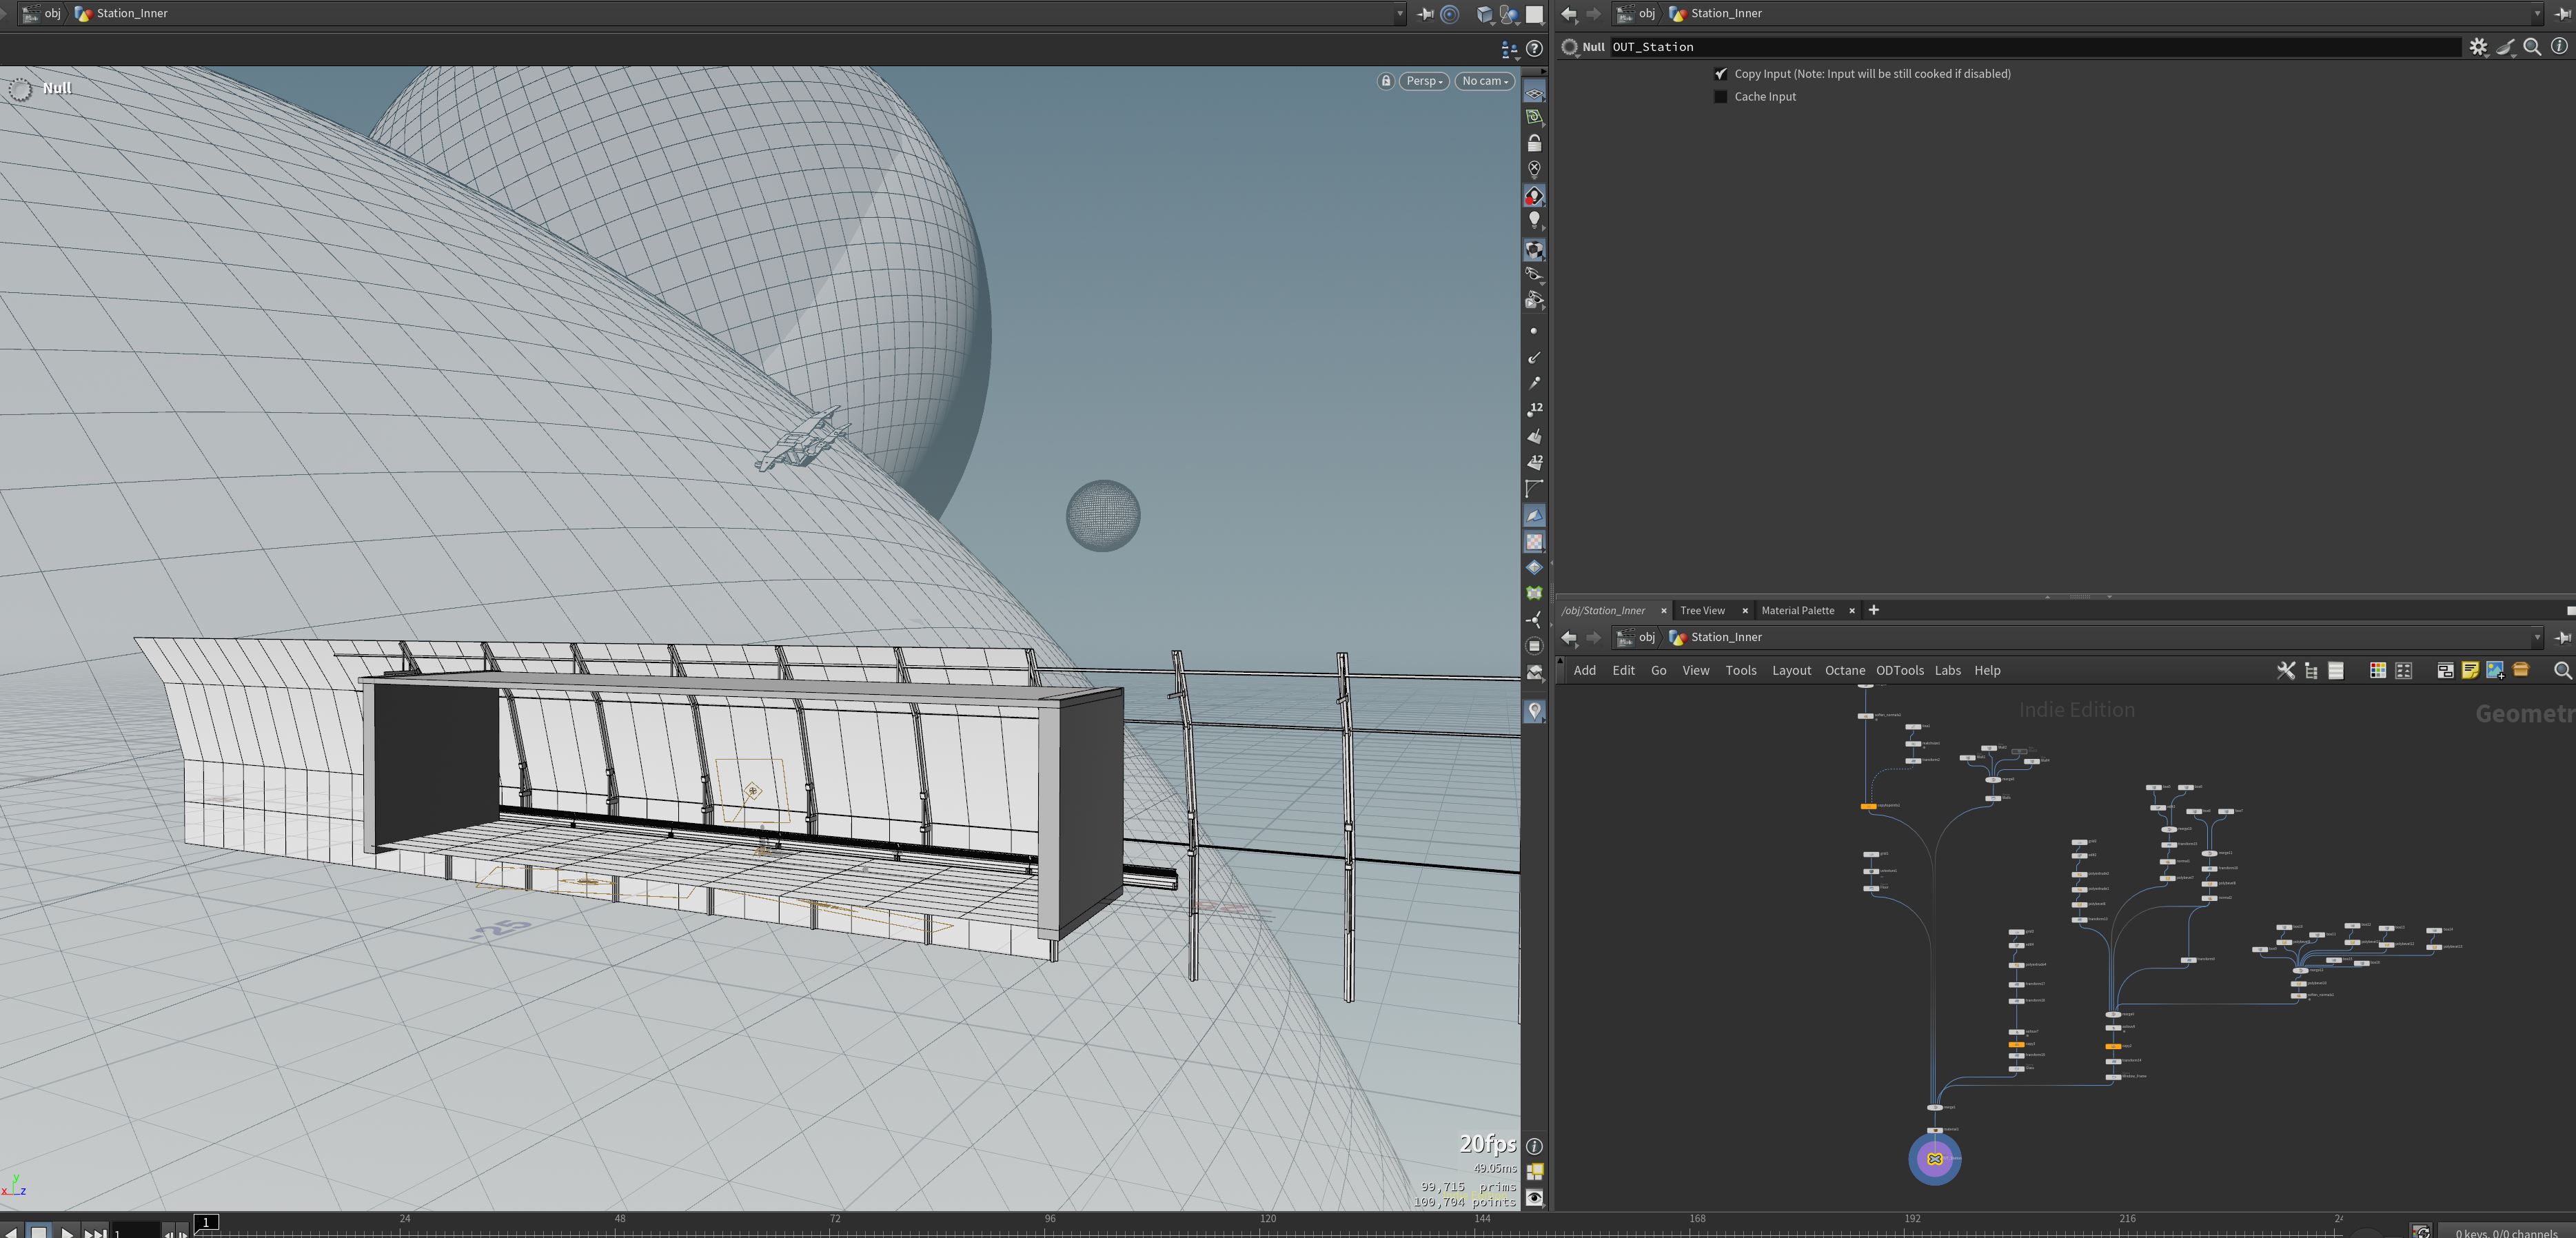Open the Octane menu
This screenshot has width=2576, height=1238.
click(x=1844, y=671)
